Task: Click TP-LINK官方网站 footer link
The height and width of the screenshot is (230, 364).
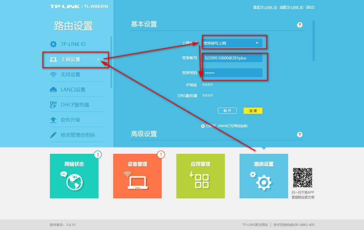Action: 255,225
